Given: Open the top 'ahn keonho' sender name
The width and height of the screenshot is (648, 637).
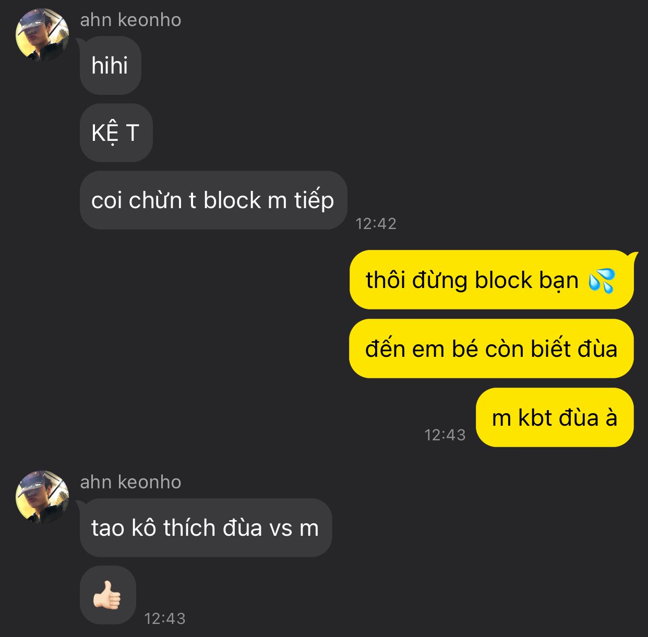Looking at the screenshot, I should click(130, 20).
